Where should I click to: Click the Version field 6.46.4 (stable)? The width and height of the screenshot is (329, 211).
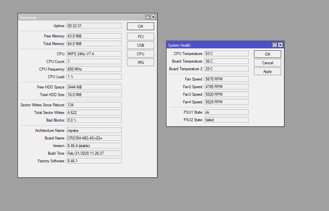click(94, 146)
